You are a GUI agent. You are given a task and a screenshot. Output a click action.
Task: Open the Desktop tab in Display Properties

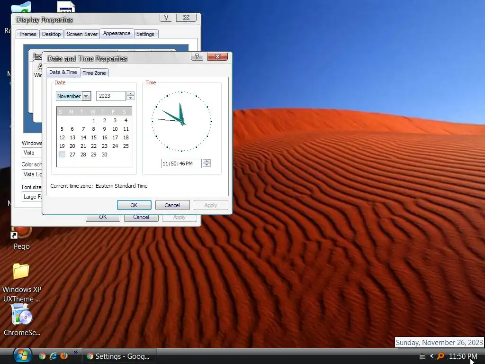coord(51,34)
